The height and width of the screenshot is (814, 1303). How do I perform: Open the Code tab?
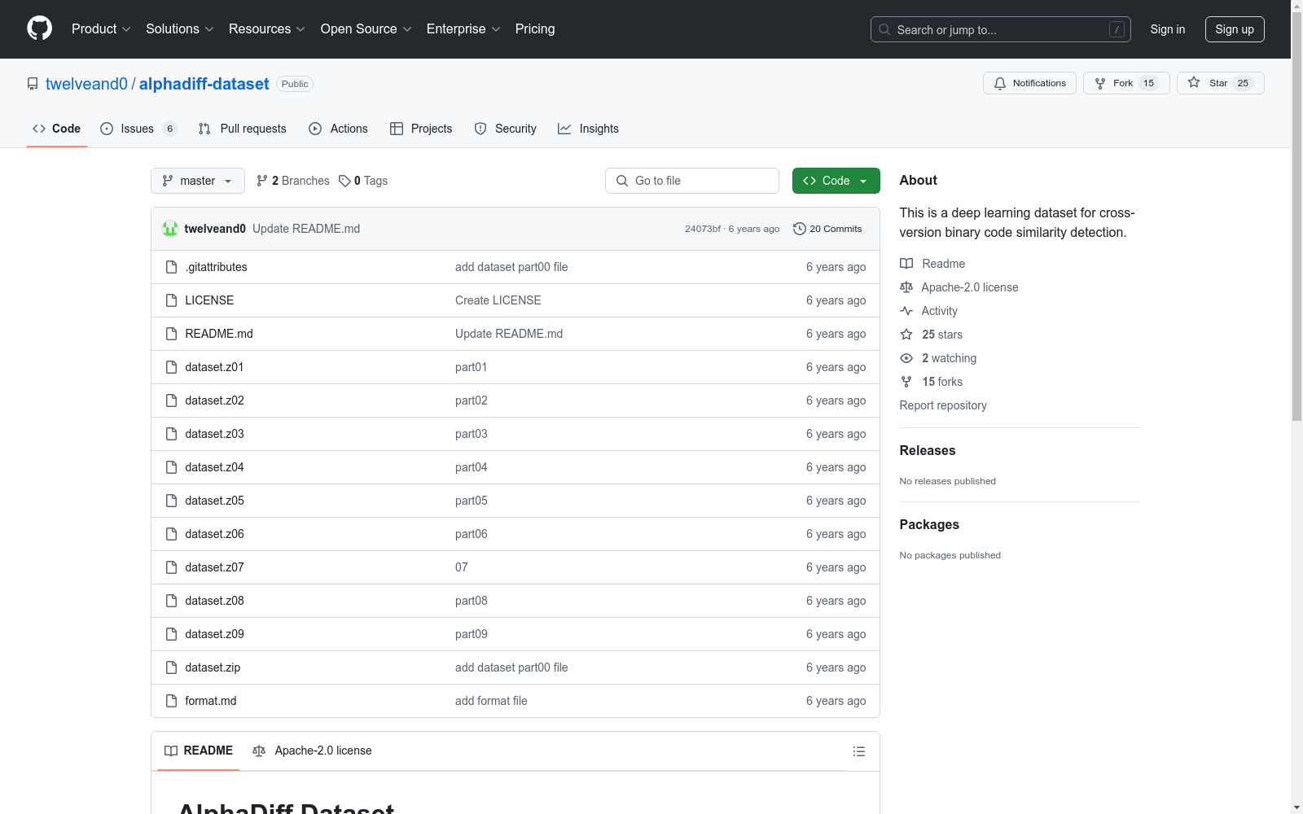57,129
